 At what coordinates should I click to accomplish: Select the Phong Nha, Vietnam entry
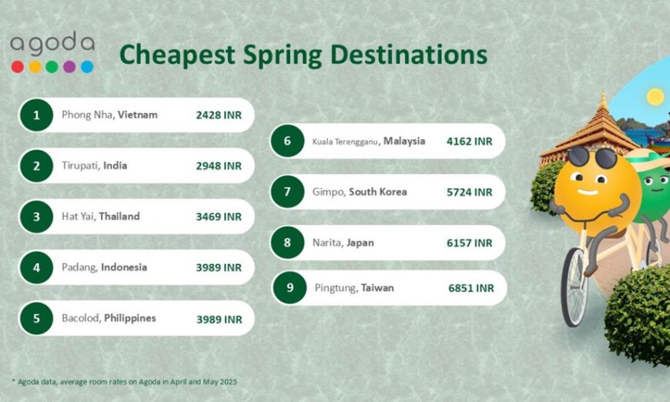point(136,115)
